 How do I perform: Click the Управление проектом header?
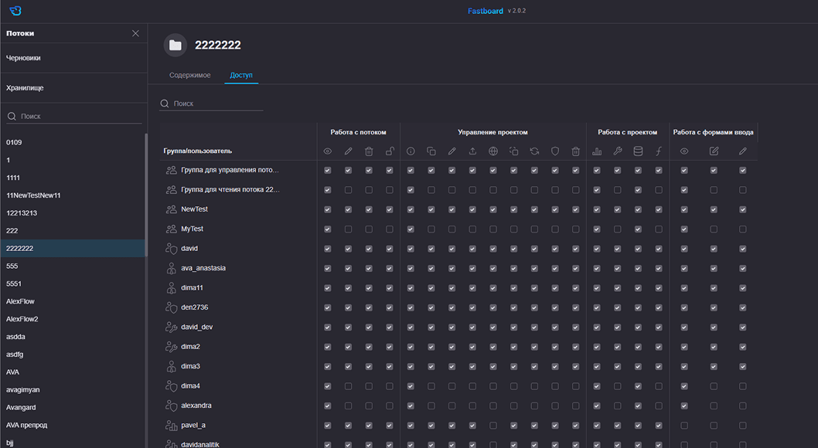493,132
